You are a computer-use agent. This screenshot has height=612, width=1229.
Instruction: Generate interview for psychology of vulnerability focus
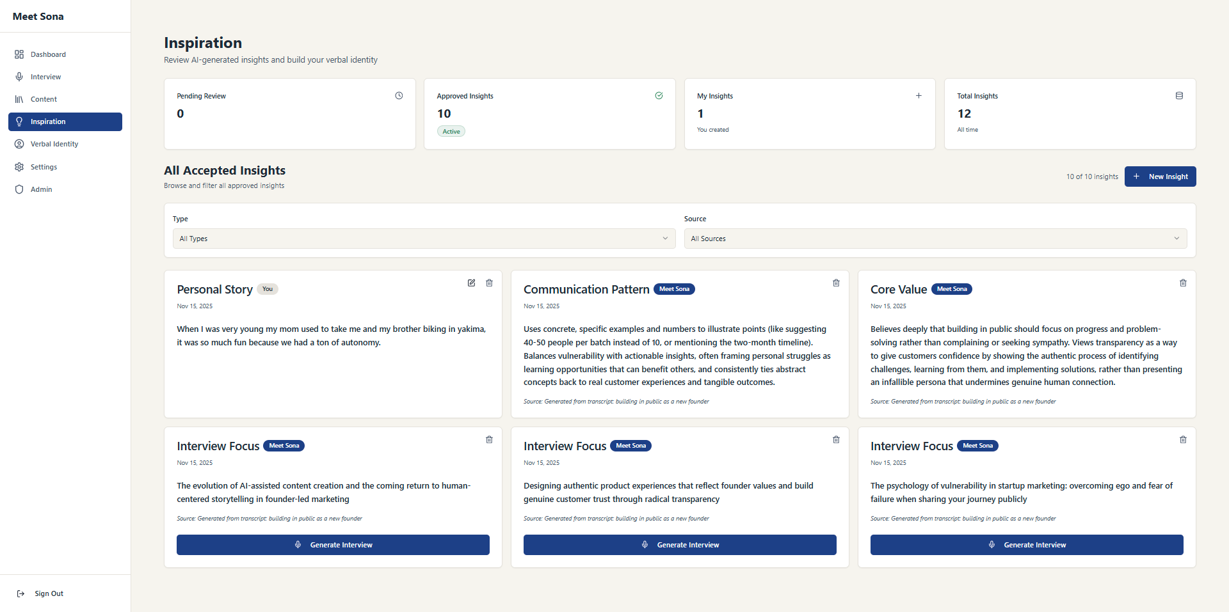tap(1027, 545)
